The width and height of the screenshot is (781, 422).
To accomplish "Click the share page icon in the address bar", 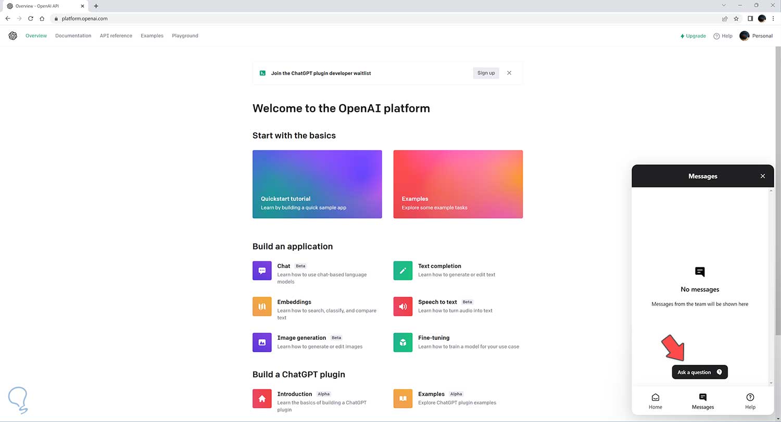I will [x=725, y=18].
